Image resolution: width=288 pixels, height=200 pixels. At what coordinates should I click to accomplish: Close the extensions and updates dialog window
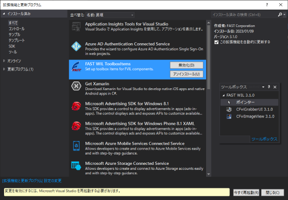click(281, 5)
